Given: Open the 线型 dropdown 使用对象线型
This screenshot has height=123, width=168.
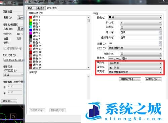Looking at the screenshot, I should click(x=135, y=48).
